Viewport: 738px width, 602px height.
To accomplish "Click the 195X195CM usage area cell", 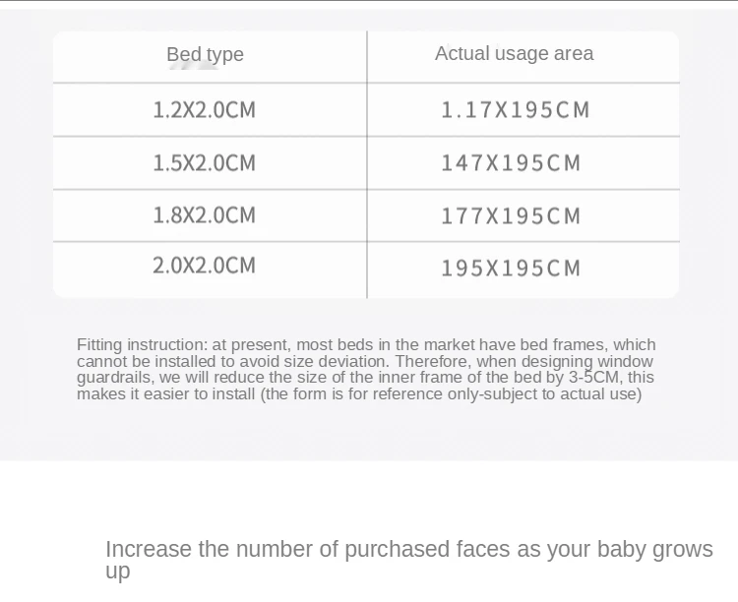I will (511, 268).
